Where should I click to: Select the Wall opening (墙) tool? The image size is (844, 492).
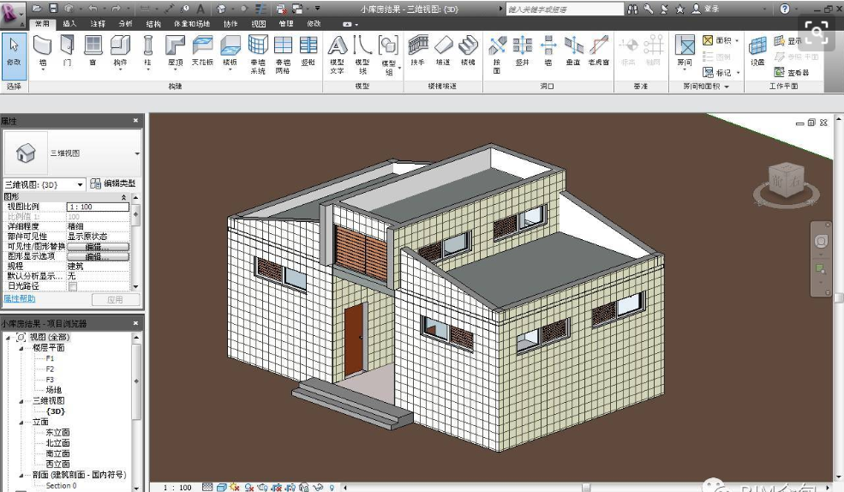click(x=548, y=51)
